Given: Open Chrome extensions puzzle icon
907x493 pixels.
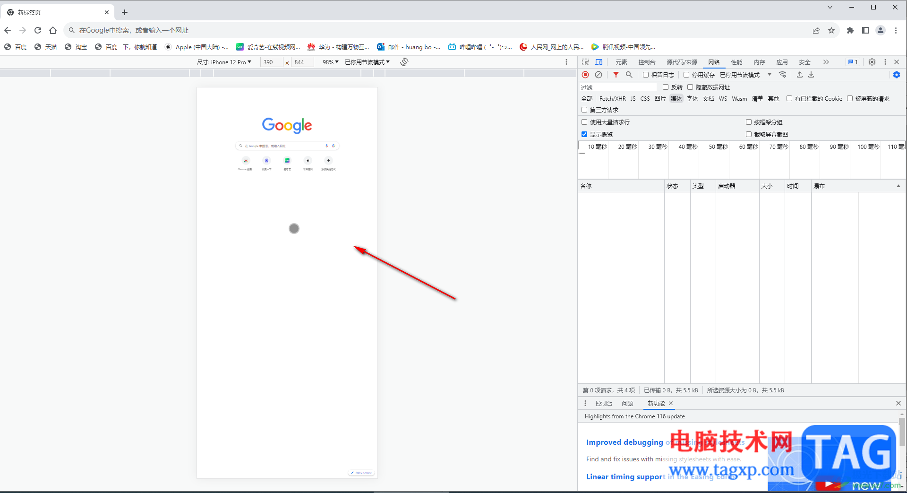Looking at the screenshot, I should [x=850, y=30].
